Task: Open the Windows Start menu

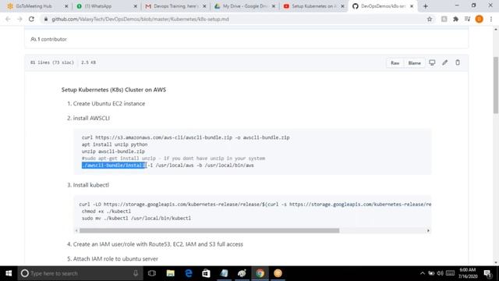Action: click(9, 273)
